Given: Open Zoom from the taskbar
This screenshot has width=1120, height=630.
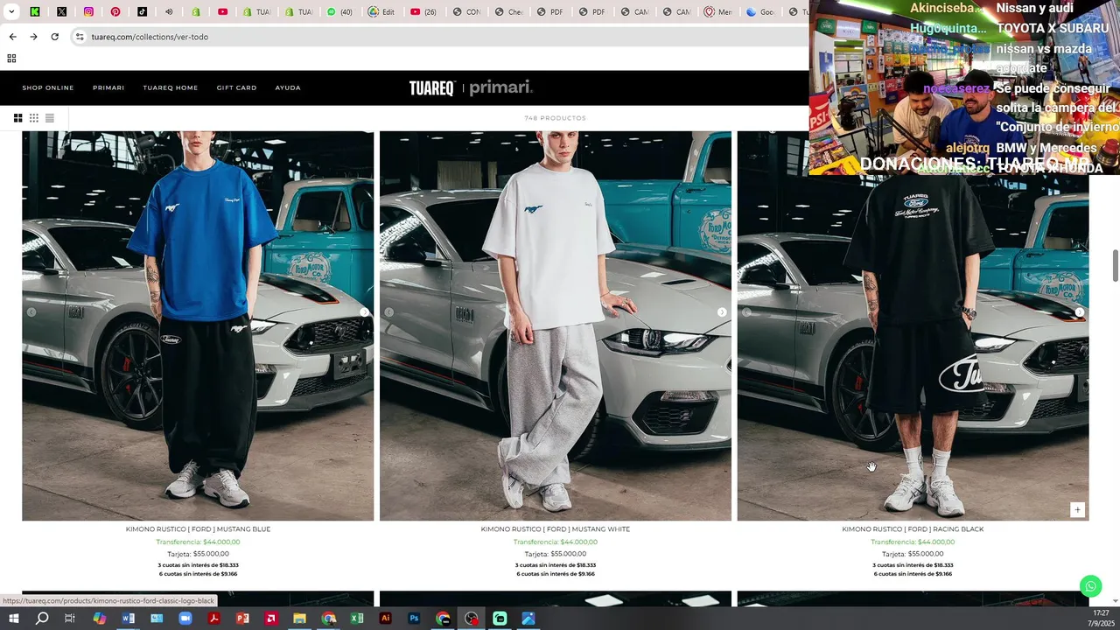Looking at the screenshot, I should click(185, 619).
